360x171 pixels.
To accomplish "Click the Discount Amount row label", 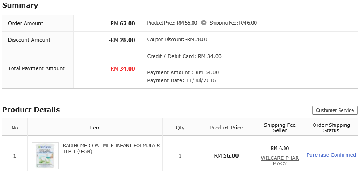I will pyautogui.click(x=29, y=40).
